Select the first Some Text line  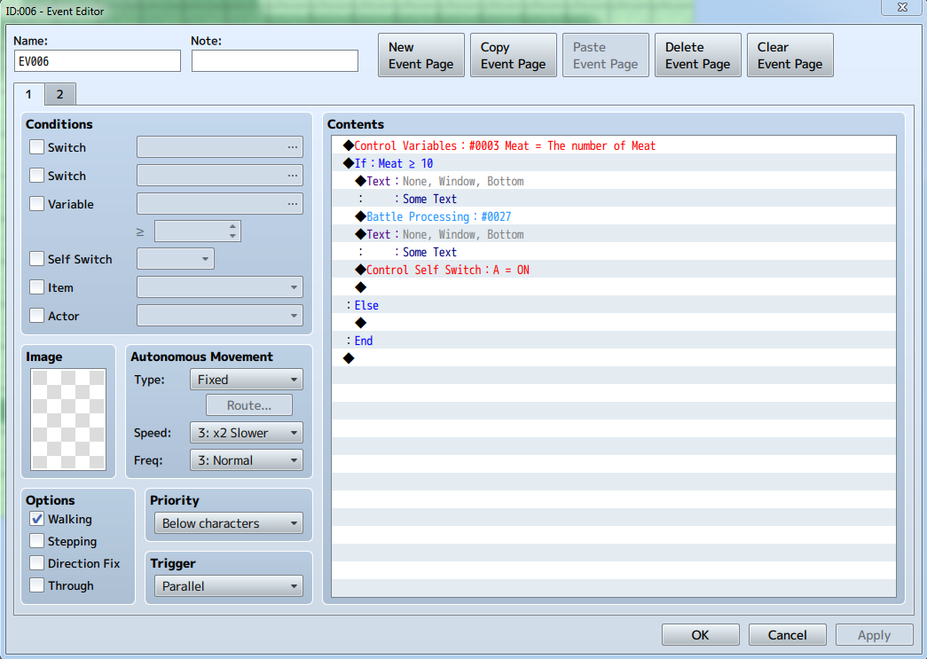point(614,199)
